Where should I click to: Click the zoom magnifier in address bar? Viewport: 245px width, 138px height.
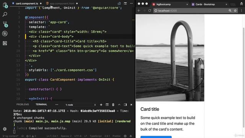pyautogui.click(x=230, y=10)
